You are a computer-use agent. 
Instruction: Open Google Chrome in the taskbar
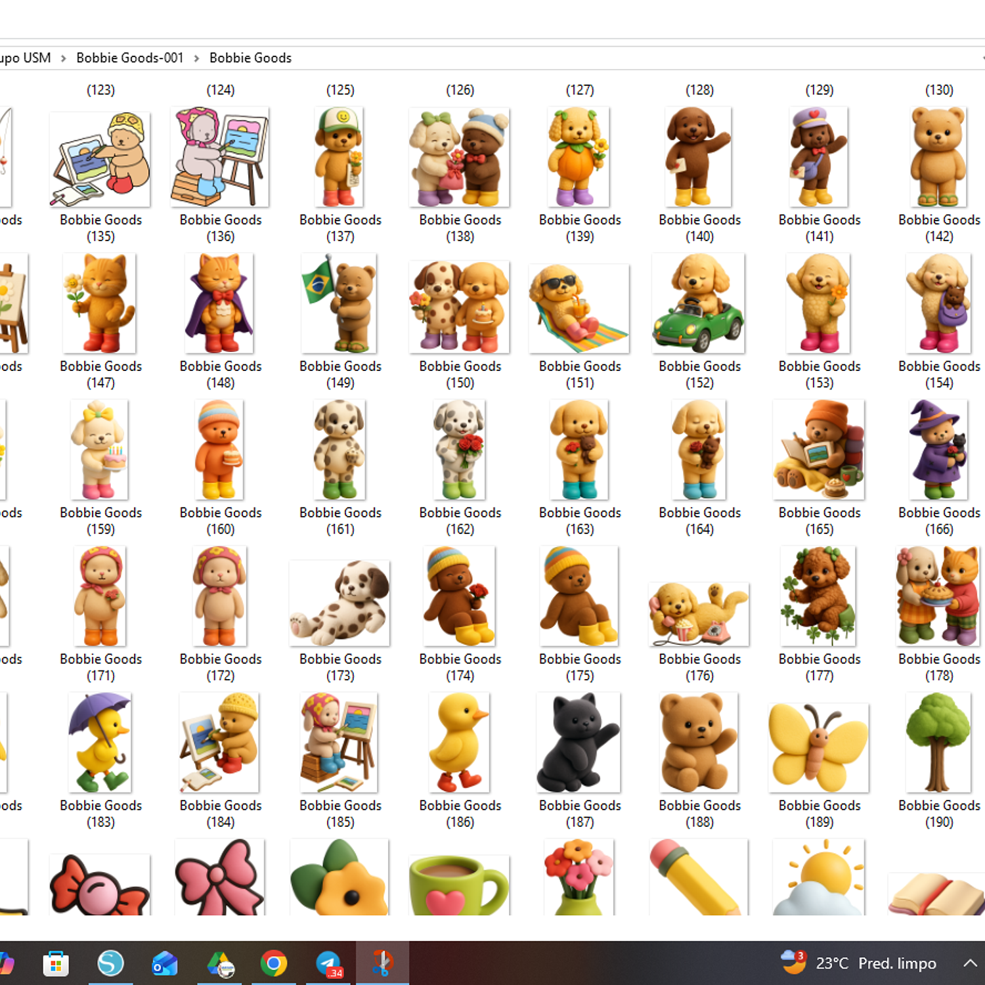pyautogui.click(x=273, y=963)
